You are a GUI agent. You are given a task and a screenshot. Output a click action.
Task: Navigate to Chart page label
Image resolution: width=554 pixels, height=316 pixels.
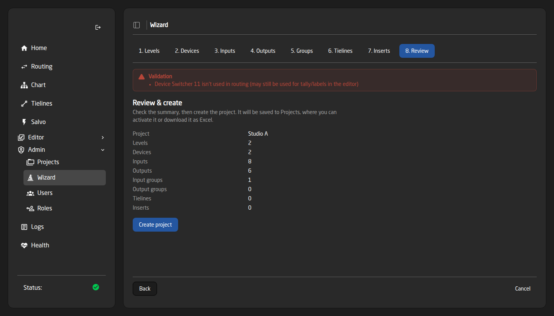coord(38,85)
